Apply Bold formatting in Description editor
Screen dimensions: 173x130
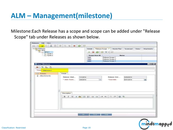tap(65, 97)
